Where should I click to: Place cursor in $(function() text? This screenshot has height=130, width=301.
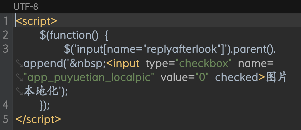coord(69,35)
